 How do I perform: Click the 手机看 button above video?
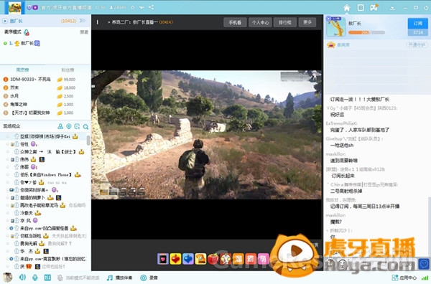235,22
